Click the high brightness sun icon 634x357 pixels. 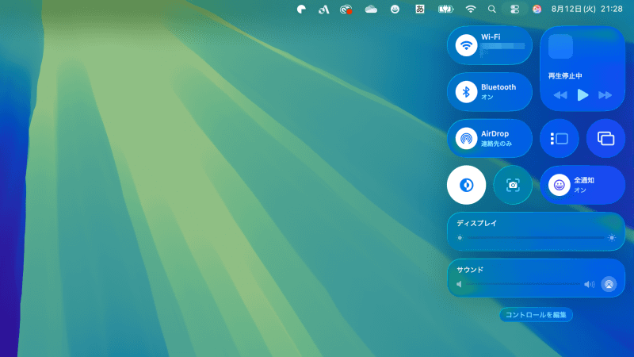tap(612, 238)
